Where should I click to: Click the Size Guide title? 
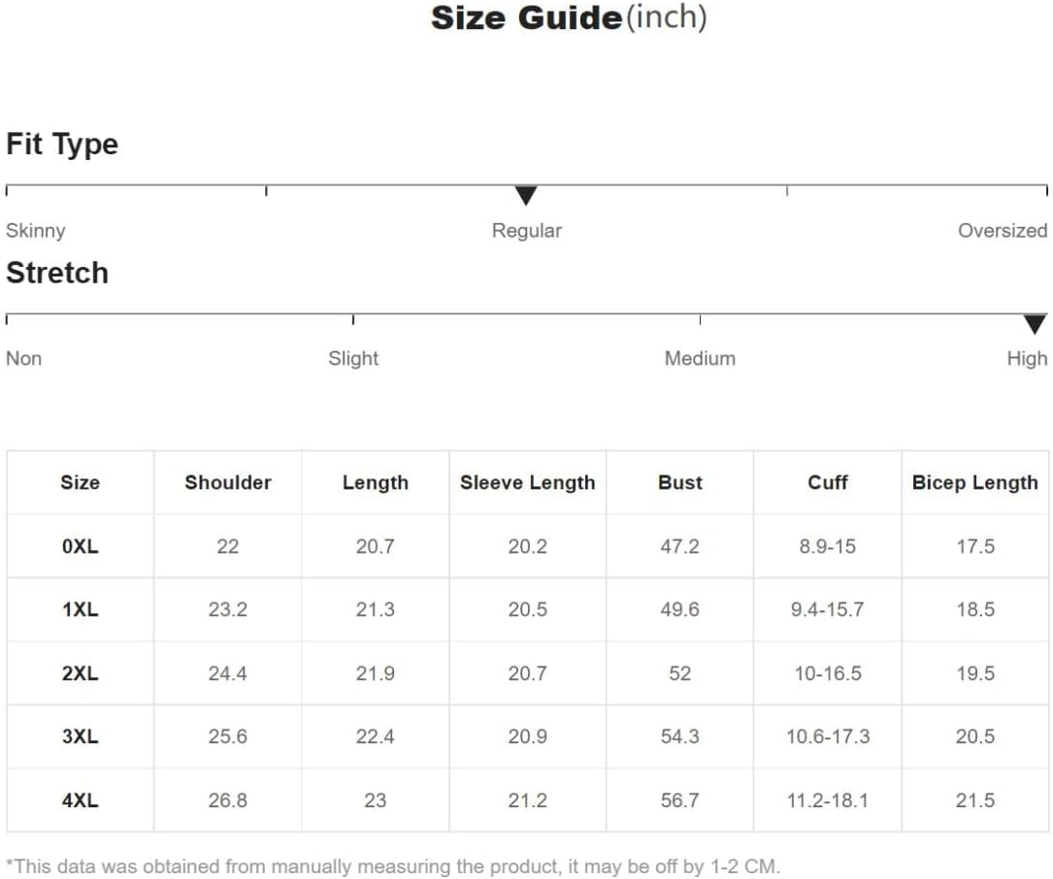[x=569, y=17]
